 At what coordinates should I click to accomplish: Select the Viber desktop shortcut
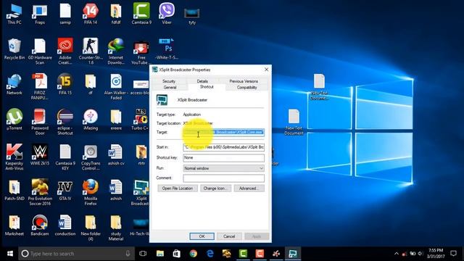point(167,14)
